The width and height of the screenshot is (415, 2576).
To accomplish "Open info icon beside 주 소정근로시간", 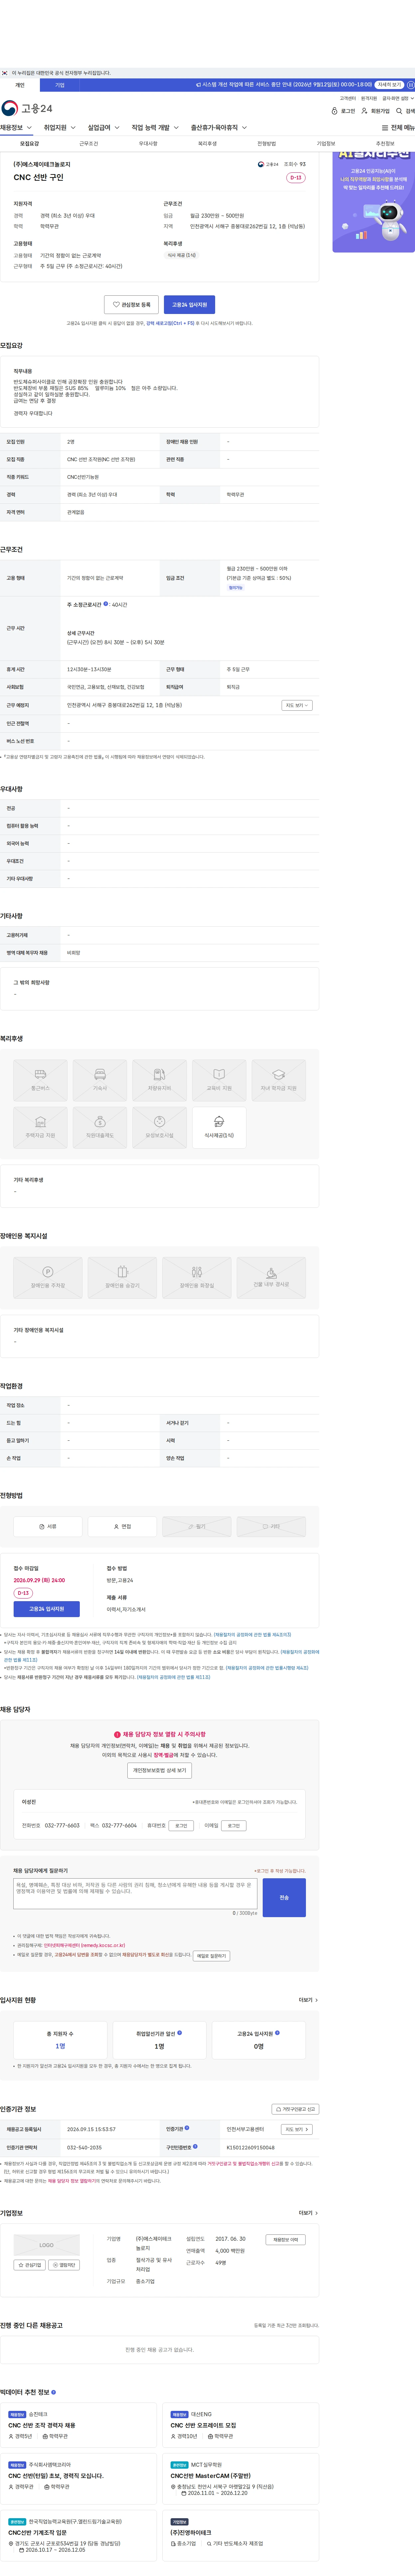I will pos(106,604).
